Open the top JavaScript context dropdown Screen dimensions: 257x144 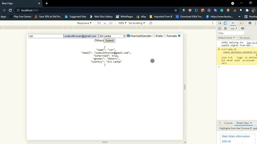(234, 28)
